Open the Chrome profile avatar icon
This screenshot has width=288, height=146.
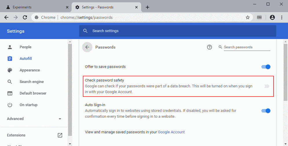[x=272, y=17]
